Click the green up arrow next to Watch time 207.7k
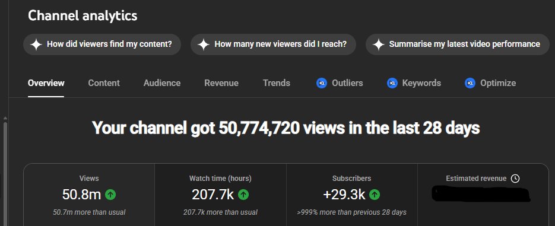The width and height of the screenshot is (555, 226). point(243,195)
